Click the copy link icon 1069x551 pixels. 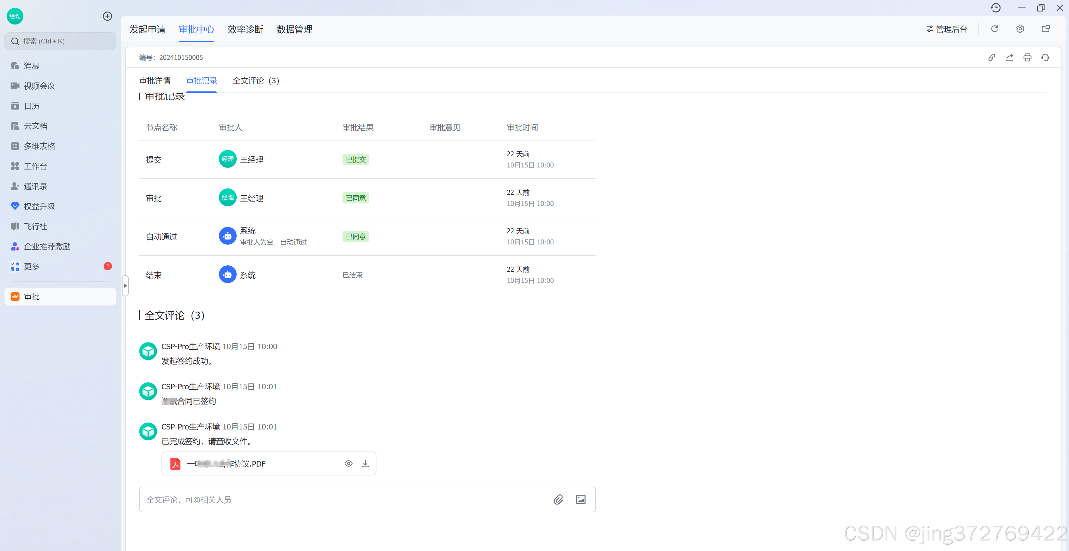991,57
